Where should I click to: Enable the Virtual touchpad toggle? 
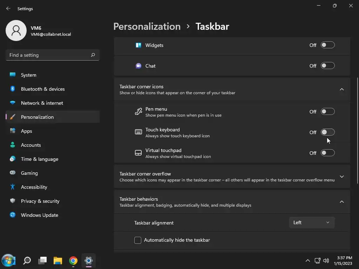pos(328,153)
